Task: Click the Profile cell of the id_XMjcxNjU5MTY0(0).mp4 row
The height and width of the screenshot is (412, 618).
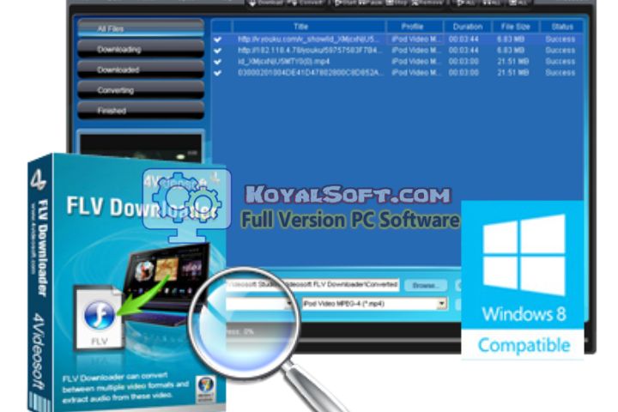Action: pos(416,62)
